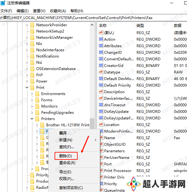Click the registry path address bar
Image resolution: width=187 pixels, height=192 pixels.
(93, 18)
